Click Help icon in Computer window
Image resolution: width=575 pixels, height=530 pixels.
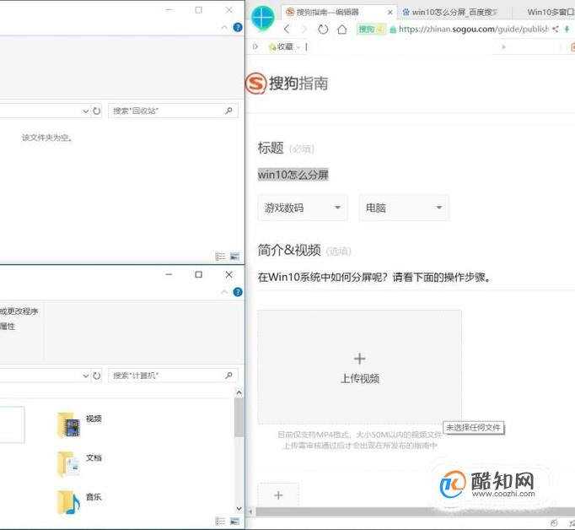[x=238, y=292]
